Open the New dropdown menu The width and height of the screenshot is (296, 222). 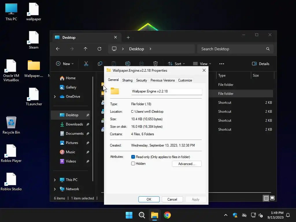pyautogui.click(x=65, y=64)
